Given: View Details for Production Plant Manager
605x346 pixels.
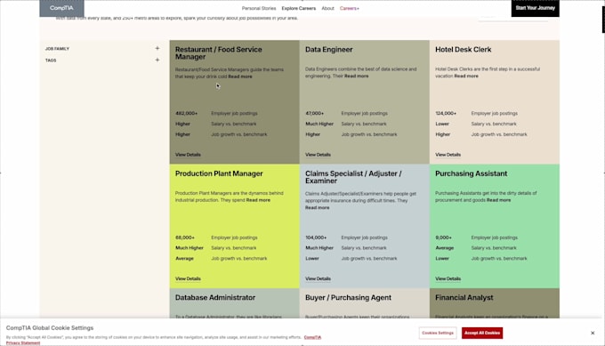Looking at the screenshot, I should 188,279.
